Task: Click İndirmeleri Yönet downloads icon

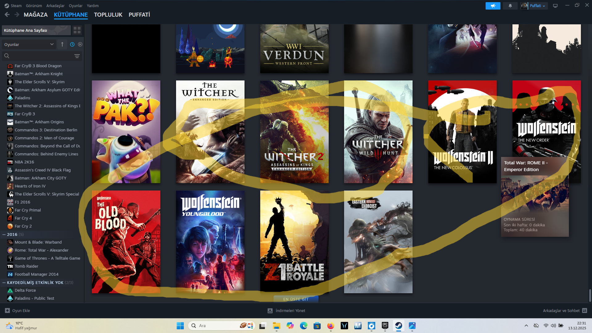Action: pos(270,310)
